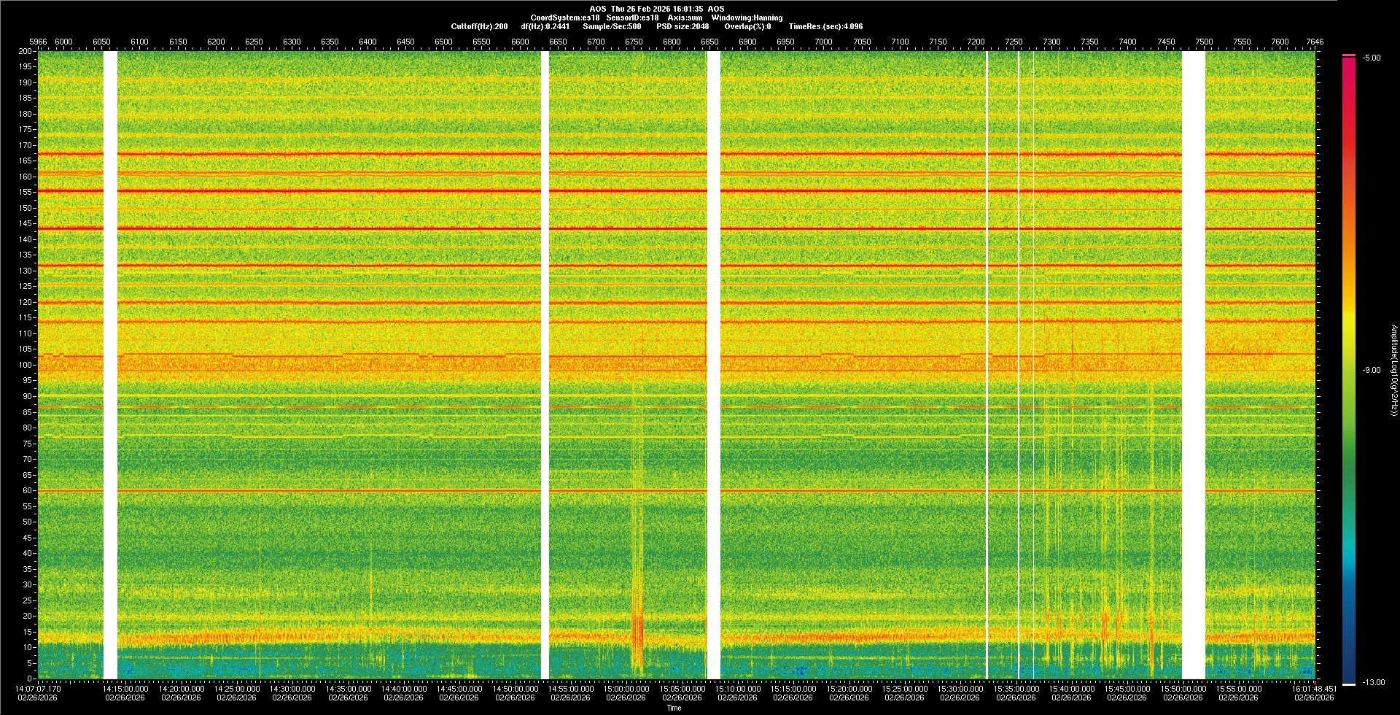Viewport: 1400px width, 715px height.
Task: Click the white data gap near 14:15
Action: point(110,365)
